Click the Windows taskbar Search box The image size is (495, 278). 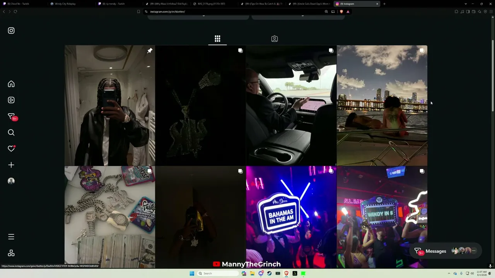pyautogui.click(x=217, y=273)
